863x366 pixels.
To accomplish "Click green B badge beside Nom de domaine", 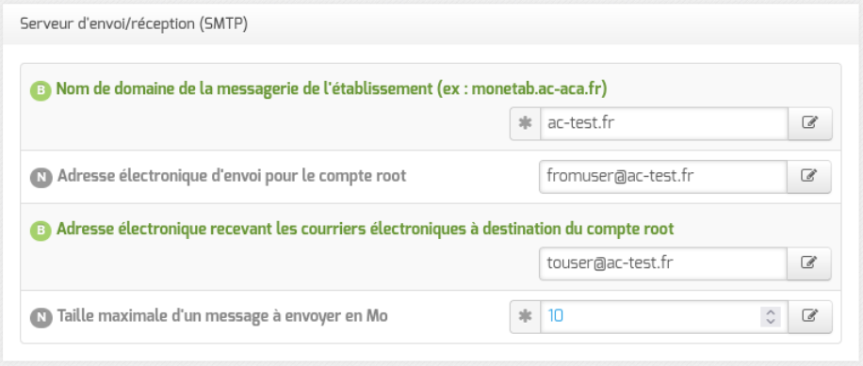I will (x=41, y=90).
